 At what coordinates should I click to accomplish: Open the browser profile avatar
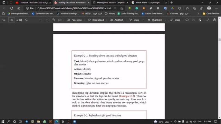209,8
